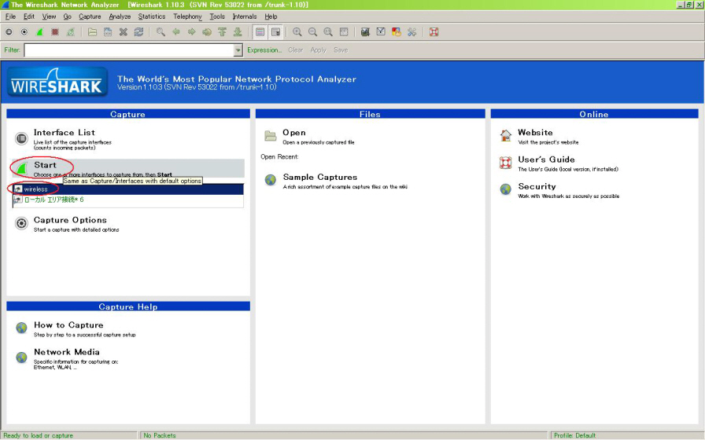The image size is (705, 440).
Task: Click the zoom out toolbar icon
Action: coord(312,32)
